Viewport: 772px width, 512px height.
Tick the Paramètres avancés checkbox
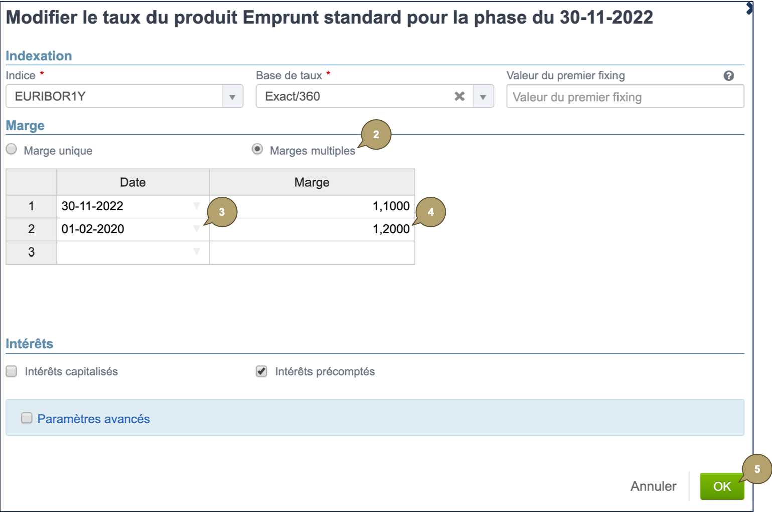[x=27, y=418]
